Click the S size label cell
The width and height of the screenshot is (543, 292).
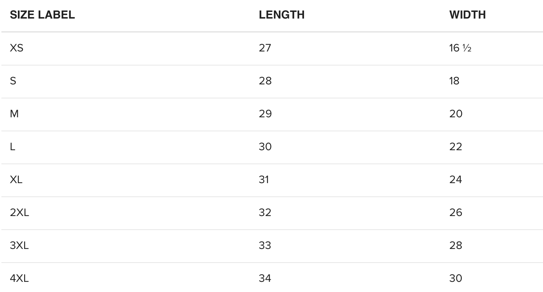[13, 81]
